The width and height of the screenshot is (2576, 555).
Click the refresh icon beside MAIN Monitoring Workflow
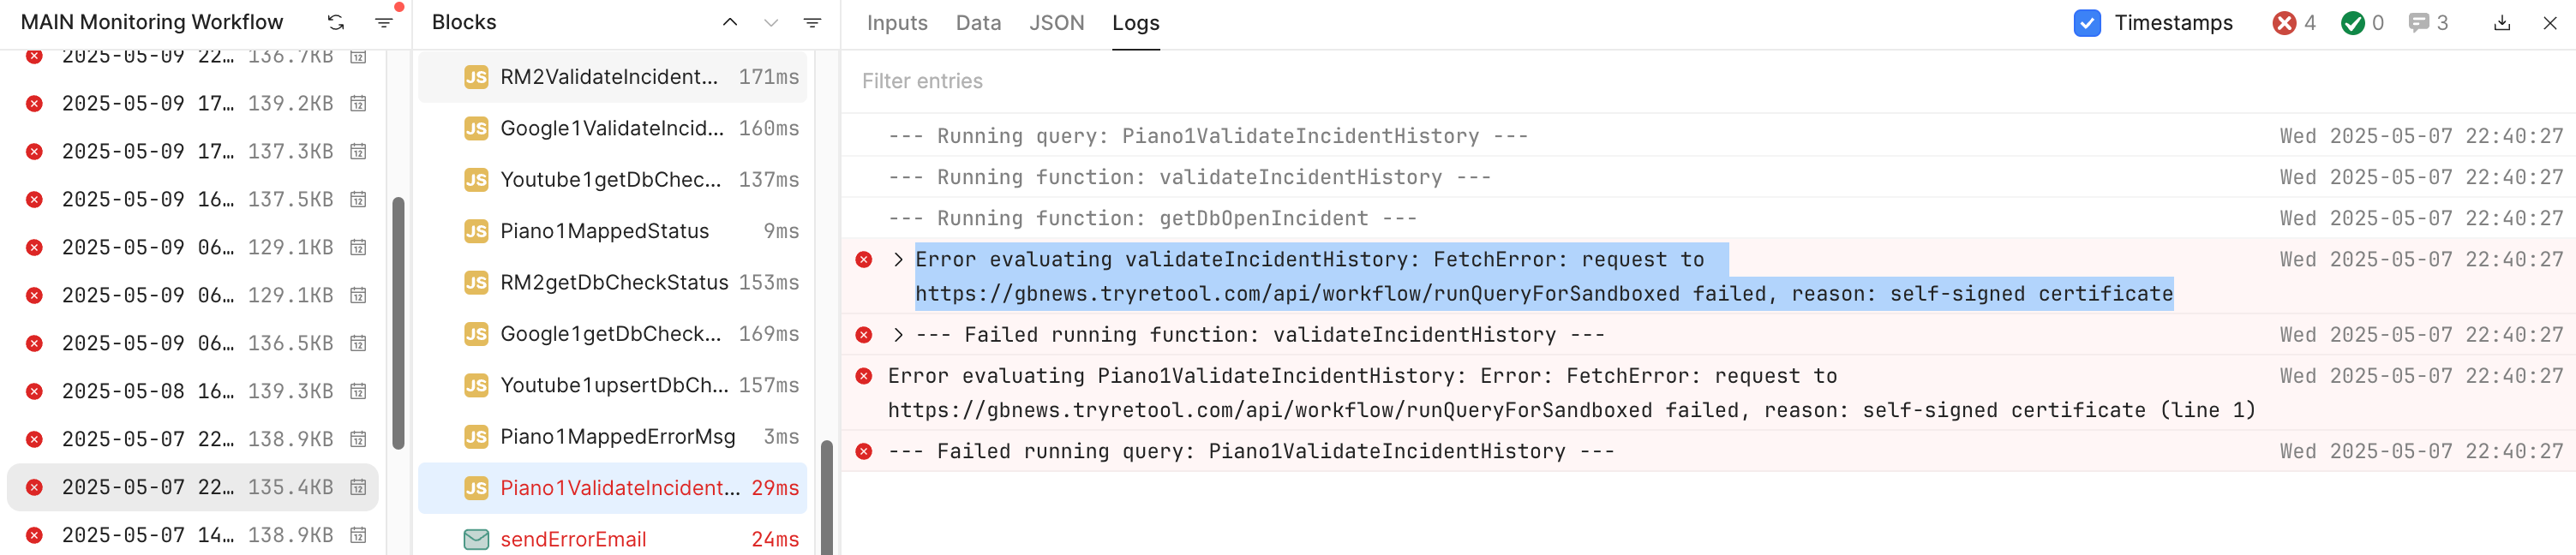(x=336, y=22)
